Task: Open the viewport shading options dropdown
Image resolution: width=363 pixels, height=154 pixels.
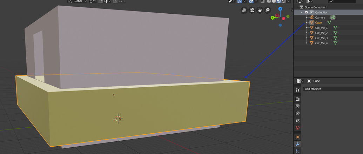Action: click(288, 1)
